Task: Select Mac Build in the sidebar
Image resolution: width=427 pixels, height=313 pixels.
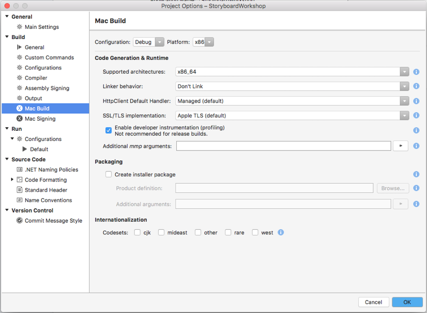Action: pos(37,108)
